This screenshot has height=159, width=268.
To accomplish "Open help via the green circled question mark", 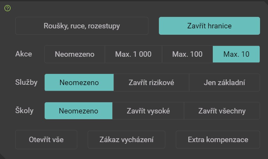I will 8,8.
